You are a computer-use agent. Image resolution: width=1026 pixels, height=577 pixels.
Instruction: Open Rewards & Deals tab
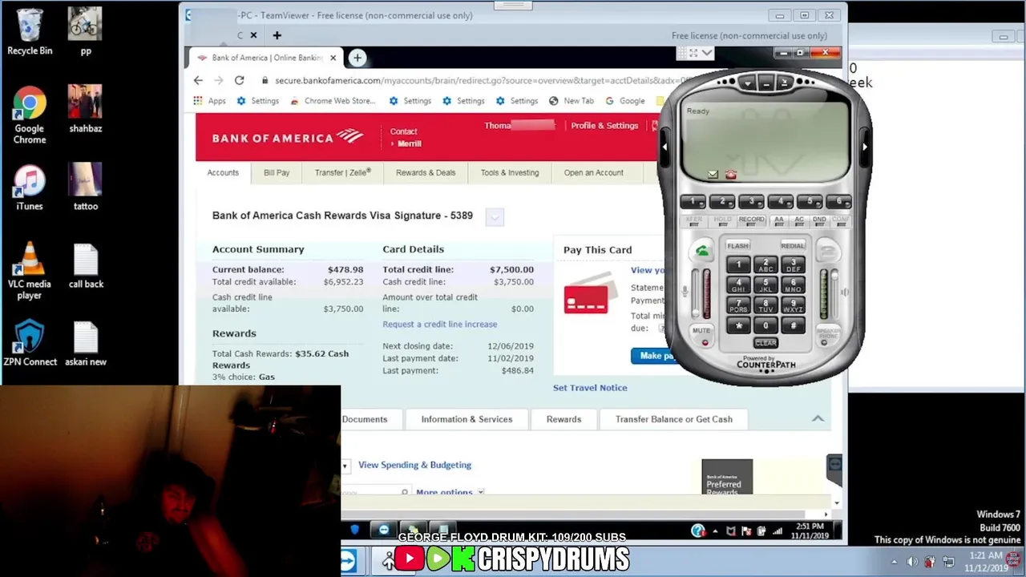pyautogui.click(x=426, y=172)
